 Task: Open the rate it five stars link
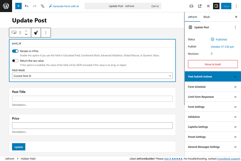(173, 159)
